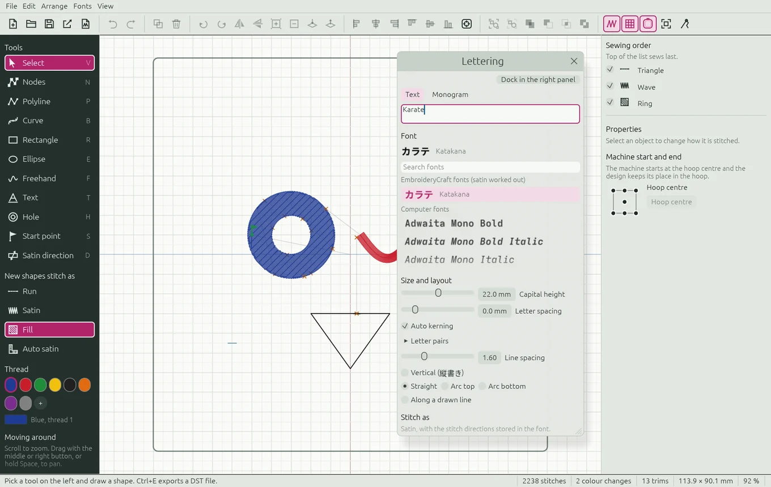The height and width of the screenshot is (487, 771).
Task: Click the Export icon in the toolbar
Action: point(67,24)
